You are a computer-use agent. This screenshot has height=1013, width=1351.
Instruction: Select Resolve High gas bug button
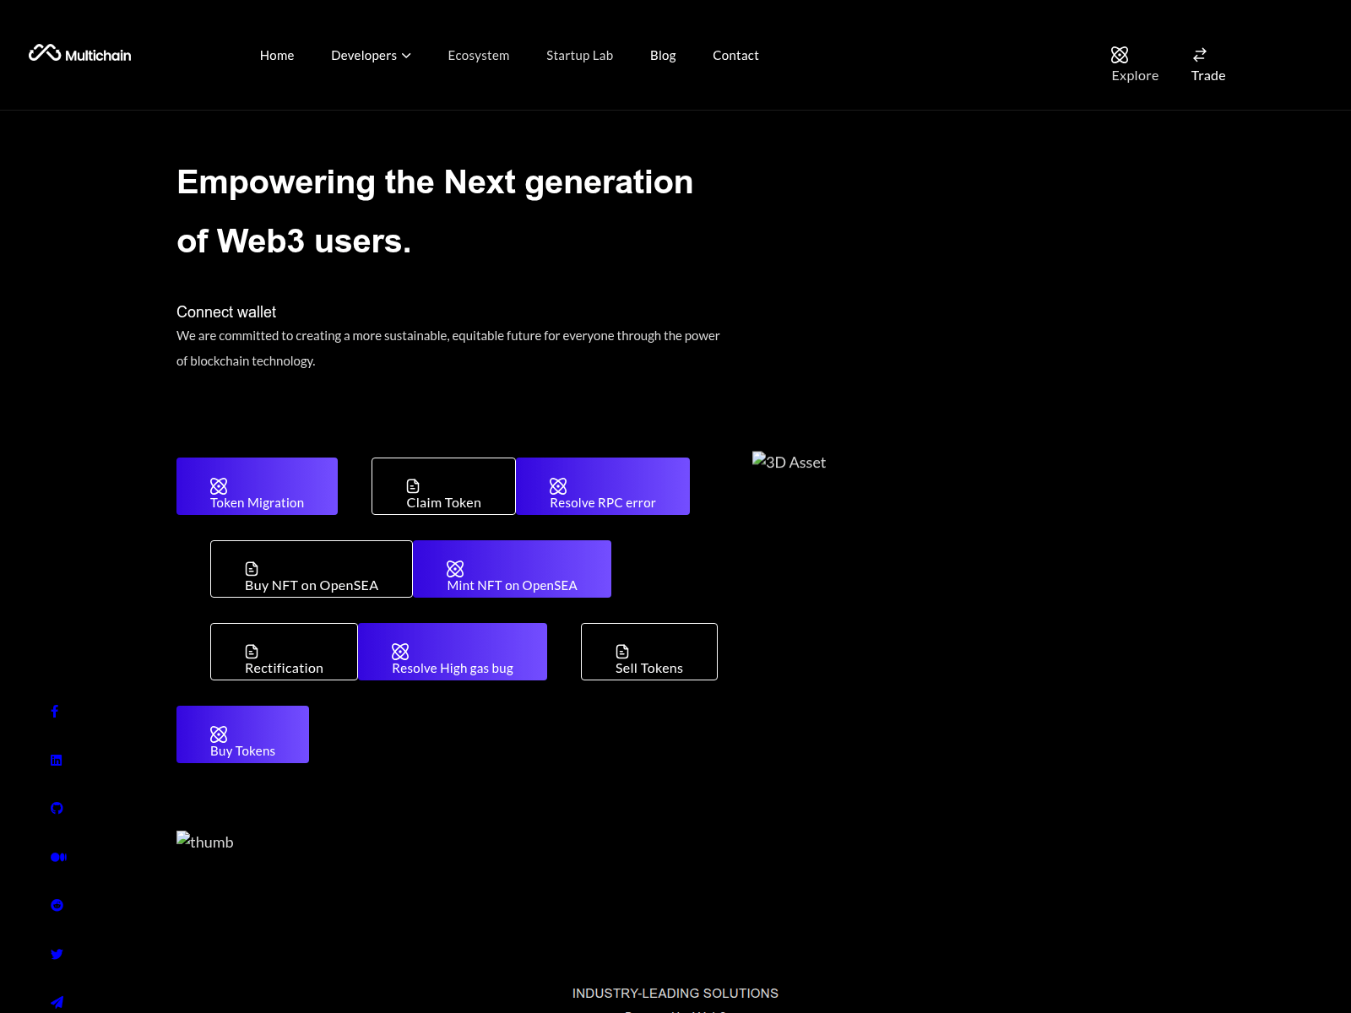[453, 652]
